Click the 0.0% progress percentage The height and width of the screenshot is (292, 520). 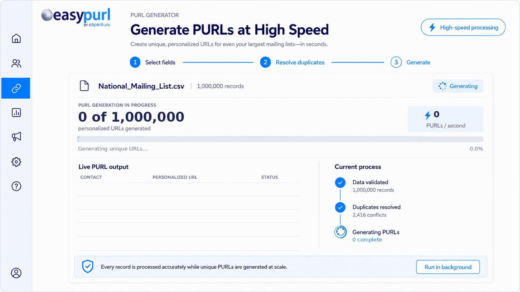[476, 149]
